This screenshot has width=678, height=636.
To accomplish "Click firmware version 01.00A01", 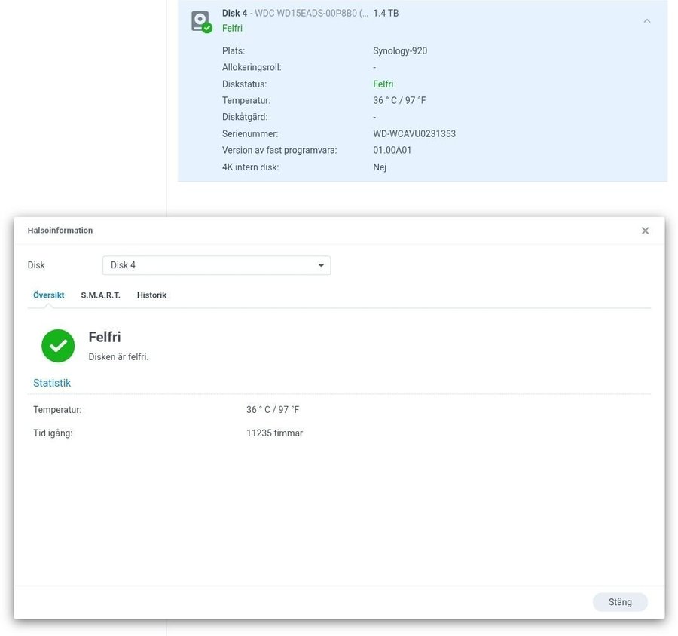I will click(x=392, y=151).
